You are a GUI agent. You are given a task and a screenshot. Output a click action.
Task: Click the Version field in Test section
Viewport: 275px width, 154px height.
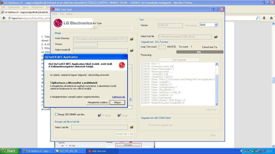pyautogui.click(x=170, y=25)
